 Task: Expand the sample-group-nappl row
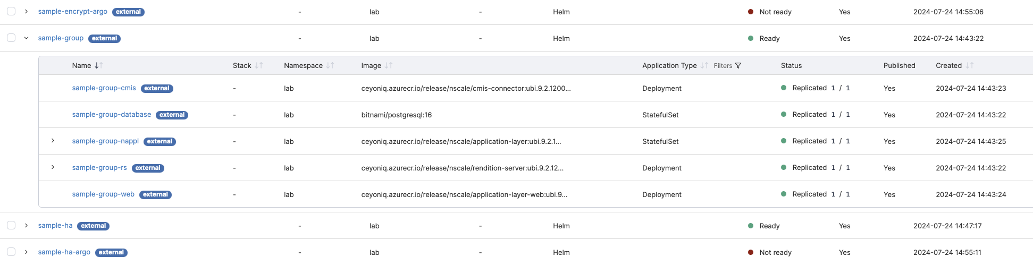[x=53, y=141]
